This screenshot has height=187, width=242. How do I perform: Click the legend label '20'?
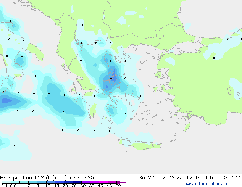tap(65, 185)
